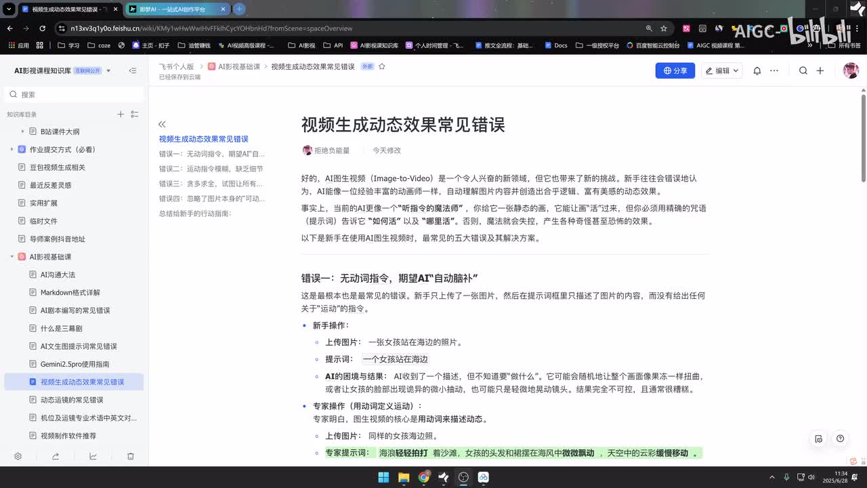The image size is (867, 488).
Task: Open 学习 bookmark folder
Action: click(x=68, y=45)
